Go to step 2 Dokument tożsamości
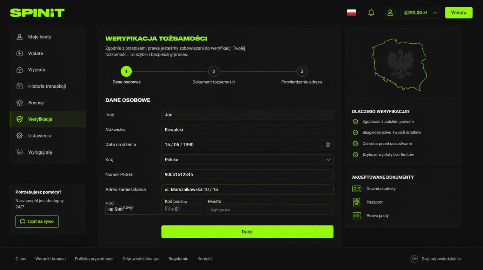Image resolution: width=483 pixels, height=270 pixels. click(x=213, y=71)
